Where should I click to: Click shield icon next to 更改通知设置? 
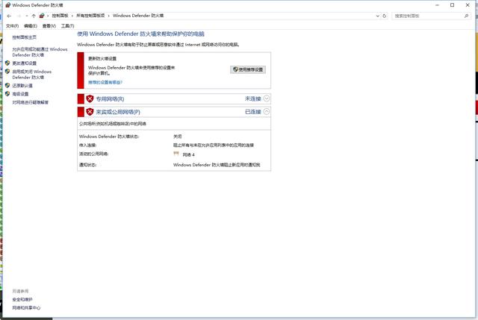7,63
